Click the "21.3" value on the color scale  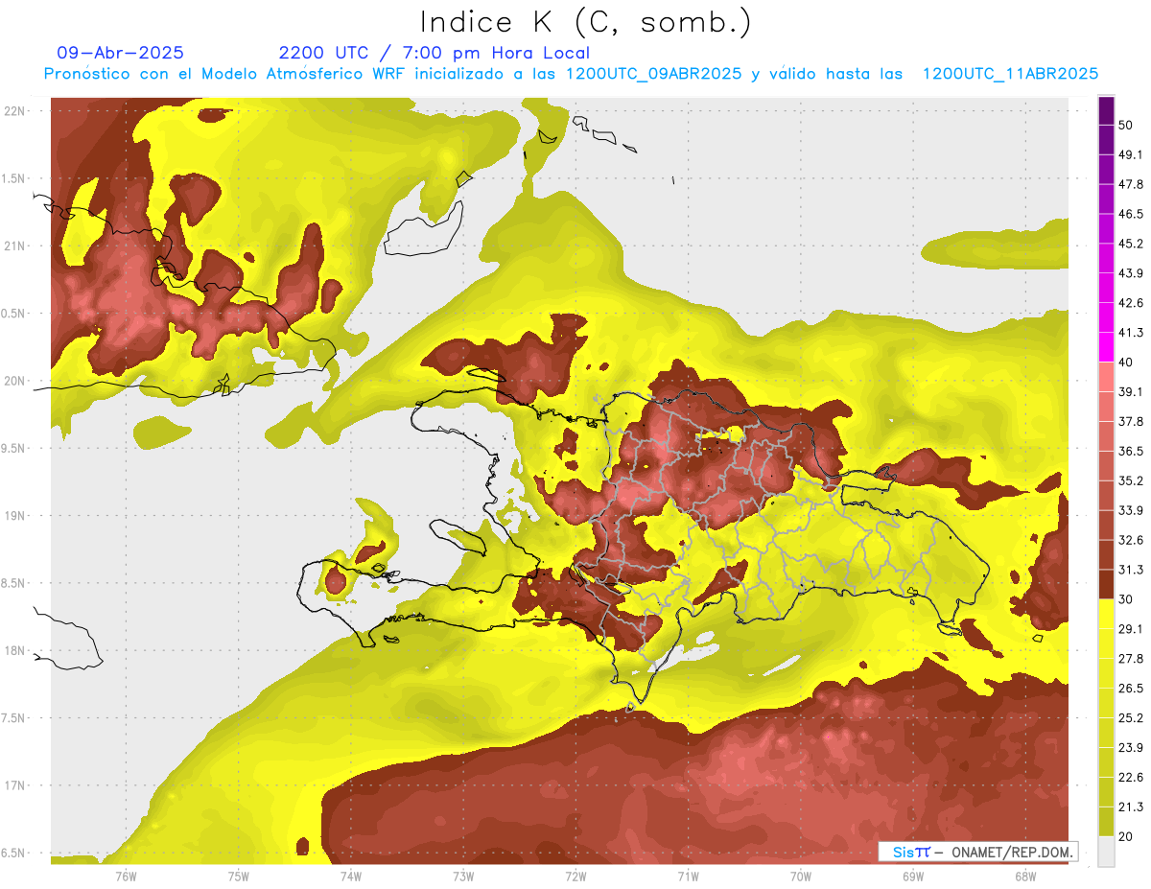coord(1131,807)
